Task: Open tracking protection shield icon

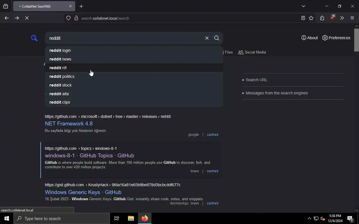Action: pyautogui.click(x=68, y=18)
